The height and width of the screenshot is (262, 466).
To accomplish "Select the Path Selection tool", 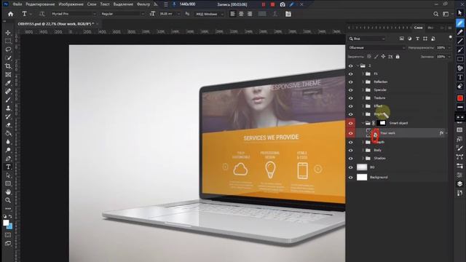I will [8, 175].
